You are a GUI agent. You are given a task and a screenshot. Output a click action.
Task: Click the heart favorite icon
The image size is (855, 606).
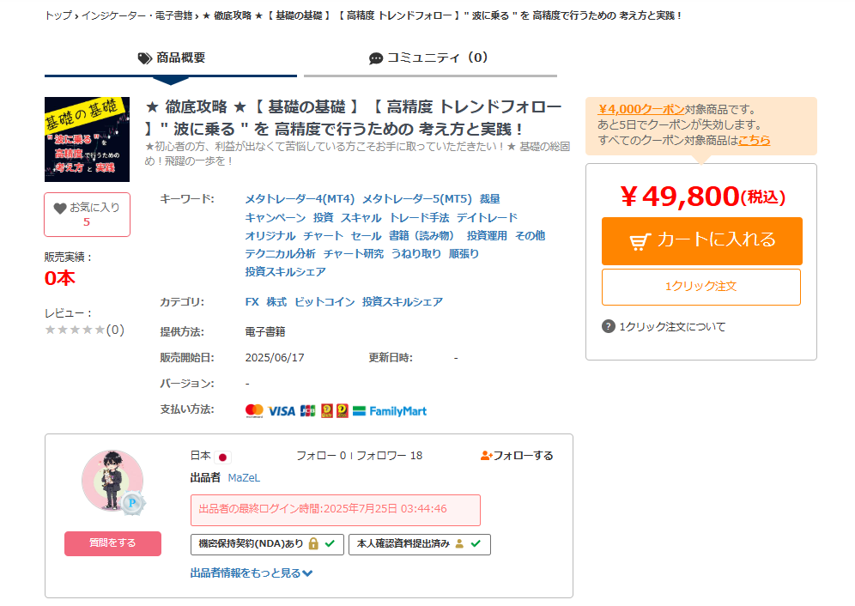coord(59,209)
